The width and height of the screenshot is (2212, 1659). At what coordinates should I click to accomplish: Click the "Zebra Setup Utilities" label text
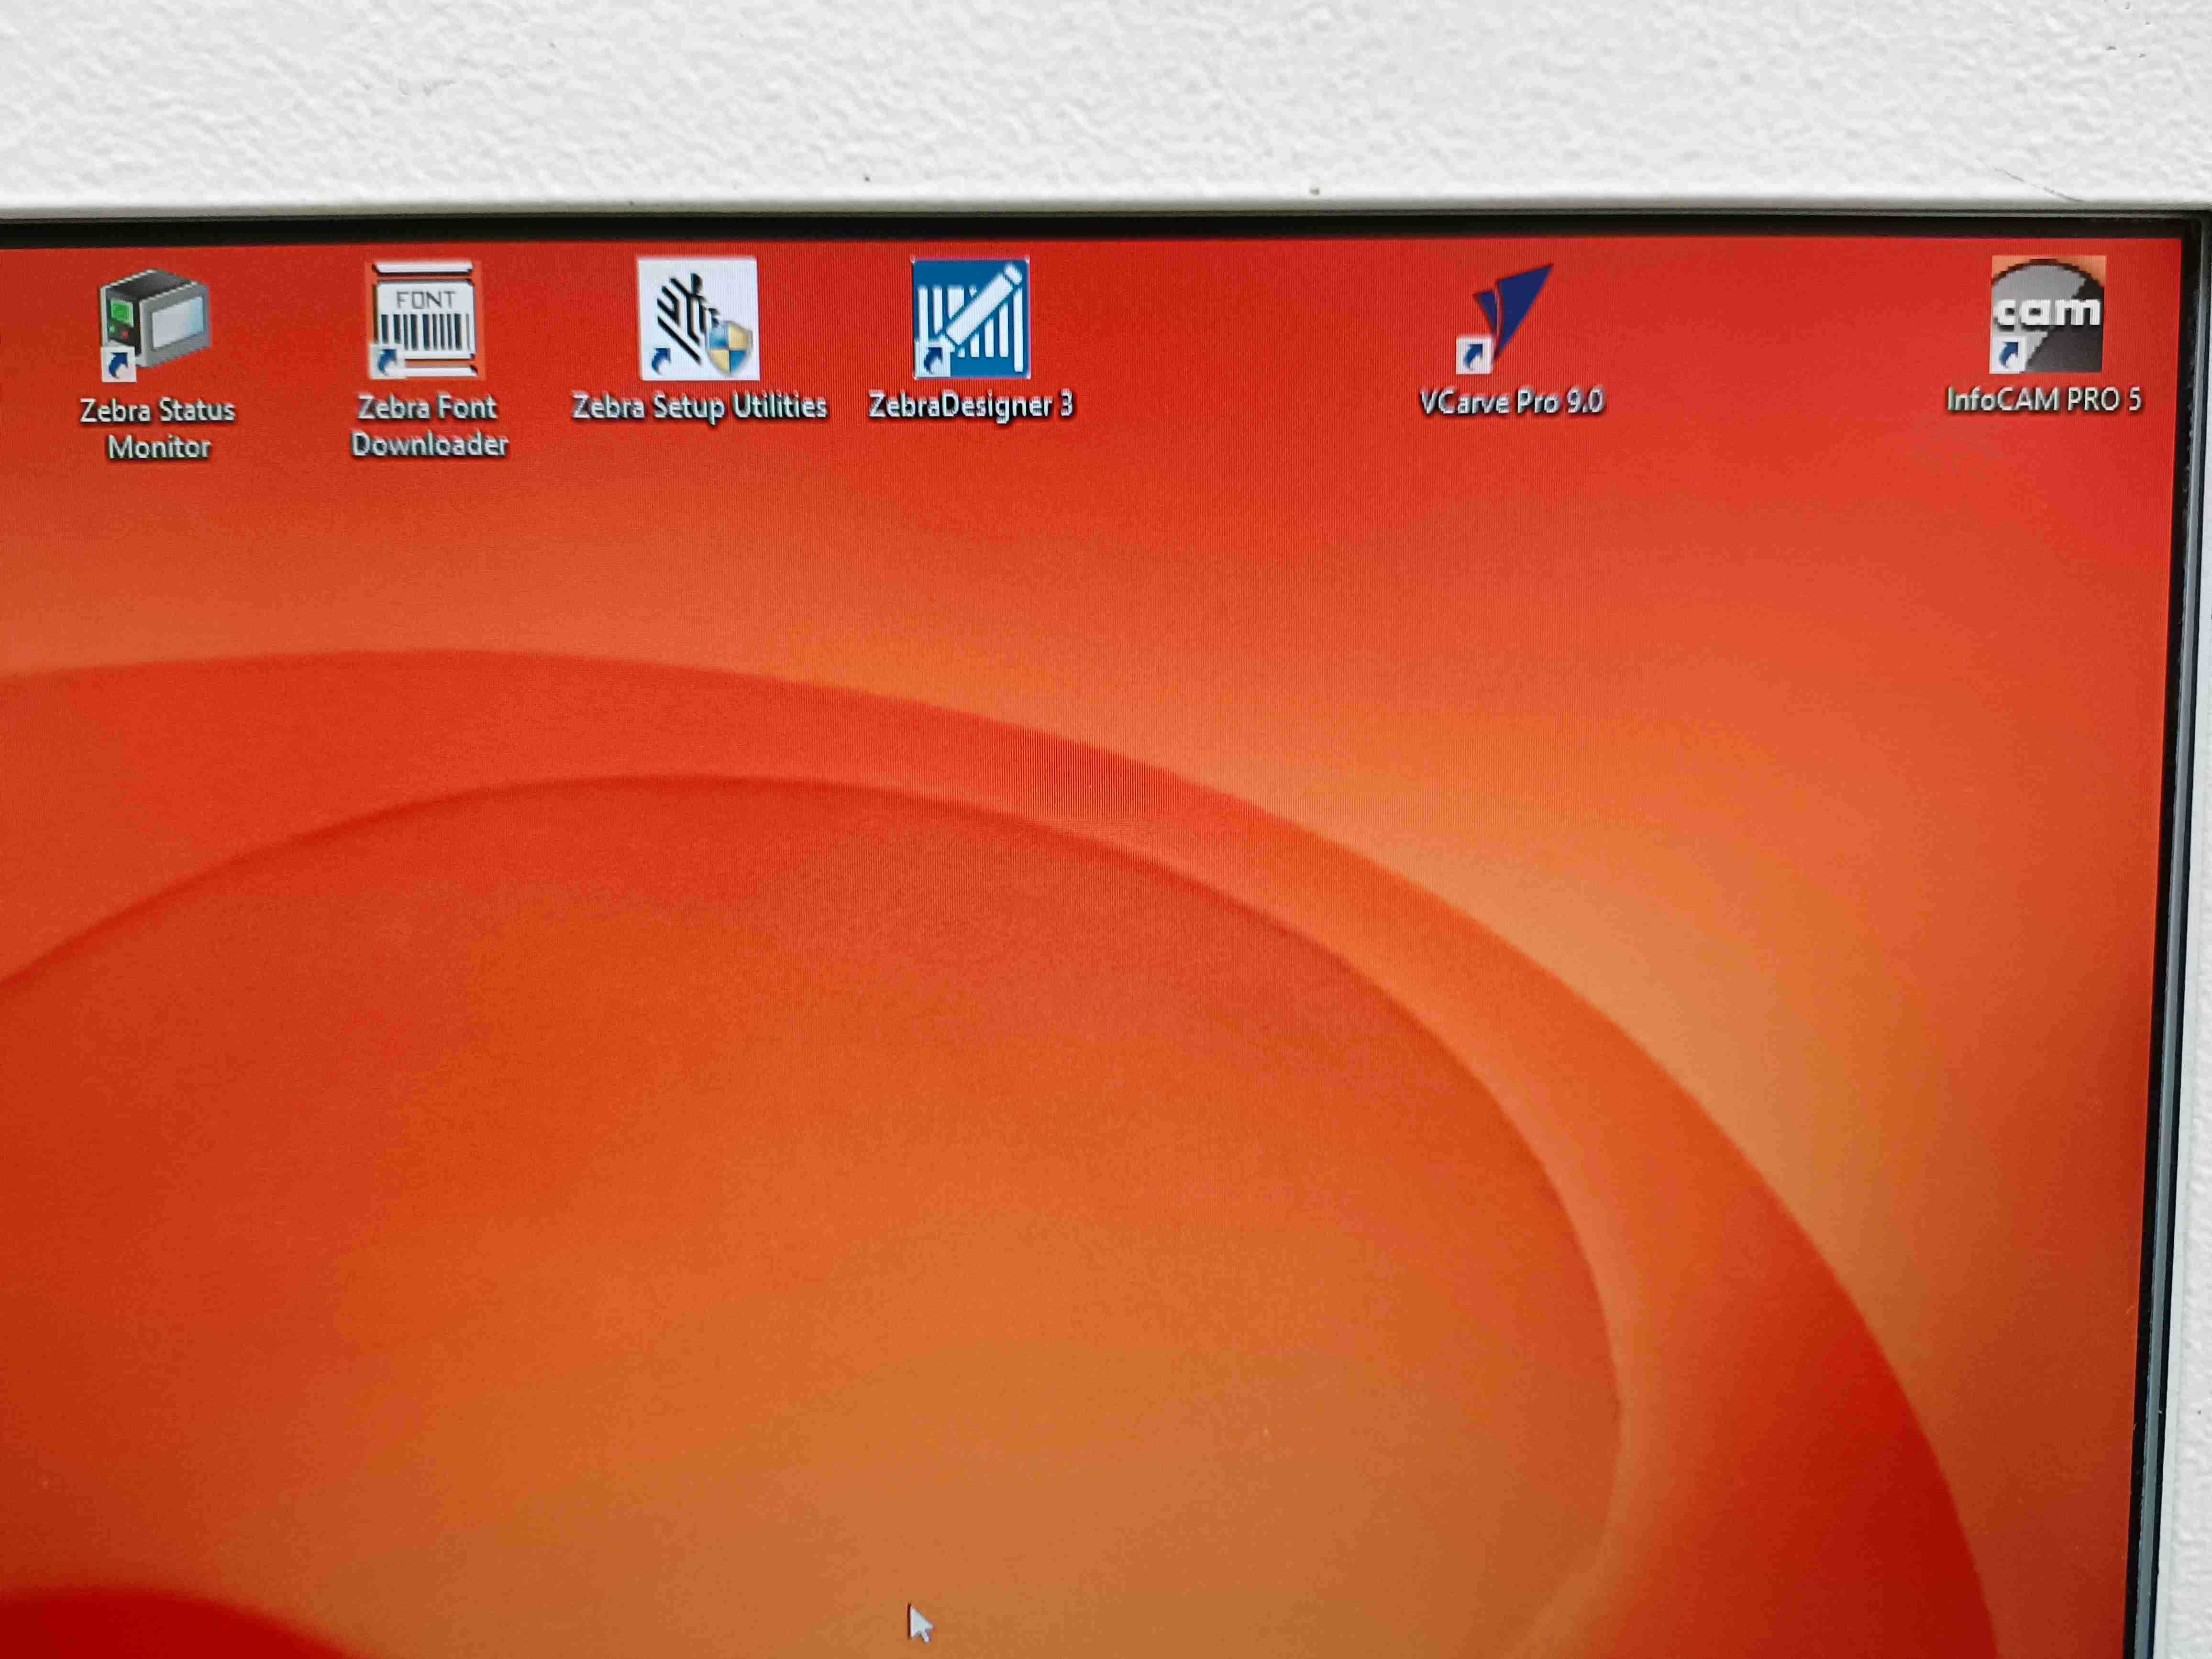pos(699,407)
